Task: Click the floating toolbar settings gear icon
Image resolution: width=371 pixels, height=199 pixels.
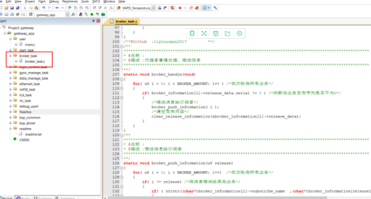Action: click(239, 33)
